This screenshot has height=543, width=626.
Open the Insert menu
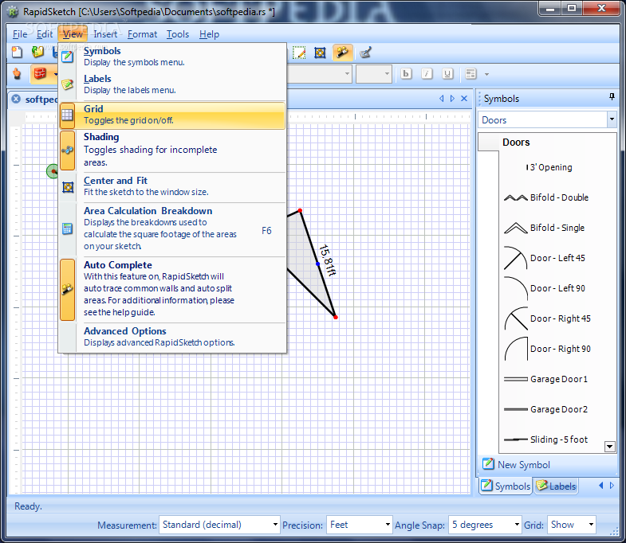pyautogui.click(x=105, y=34)
